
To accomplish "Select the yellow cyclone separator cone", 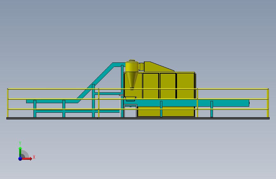I will point(132,80).
